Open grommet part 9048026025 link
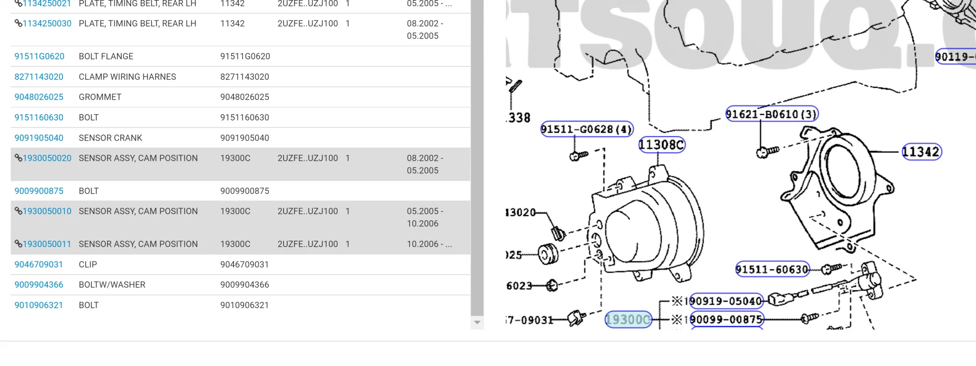The height and width of the screenshot is (366, 976). (39, 97)
